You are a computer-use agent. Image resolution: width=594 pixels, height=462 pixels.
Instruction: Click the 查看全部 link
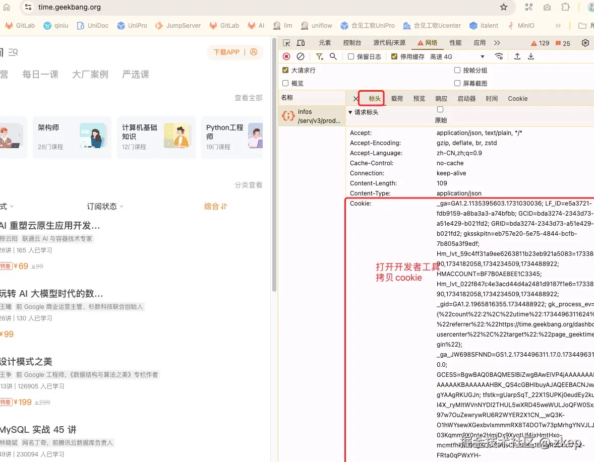coord(249,98)
